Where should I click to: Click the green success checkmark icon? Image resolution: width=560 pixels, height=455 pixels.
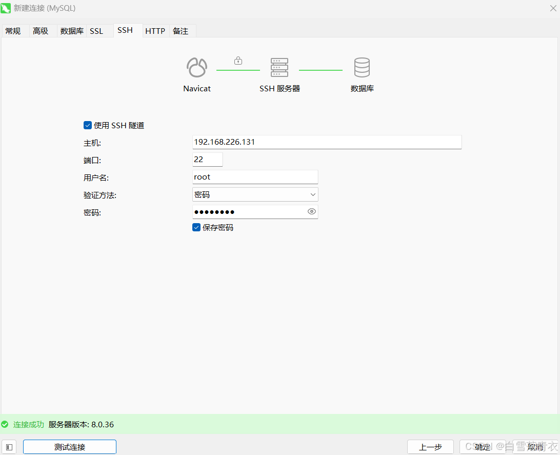click(5, 425)
